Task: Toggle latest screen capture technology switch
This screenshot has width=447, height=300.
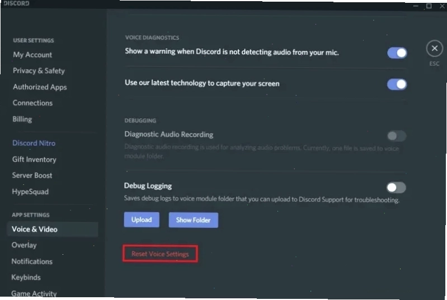Action: click(397, 84)
